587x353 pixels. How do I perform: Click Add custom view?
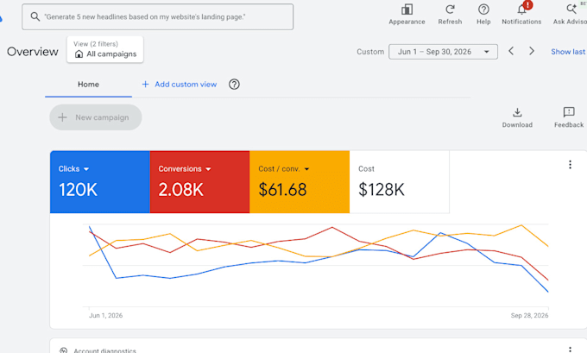point(180,85)
